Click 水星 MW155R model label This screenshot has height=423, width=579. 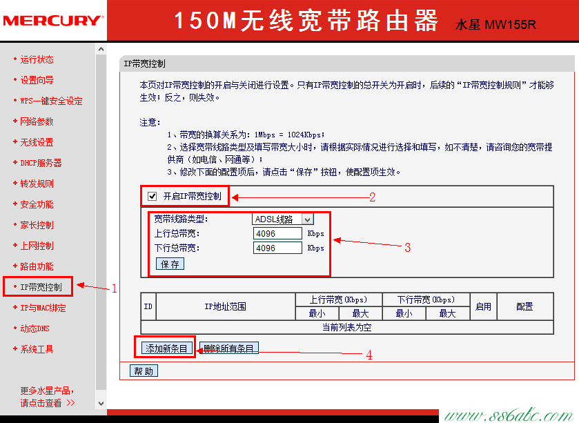pyautogui.click(x=495, y=25)
